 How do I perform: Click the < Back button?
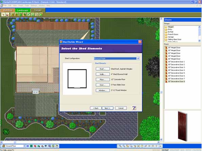96,108
